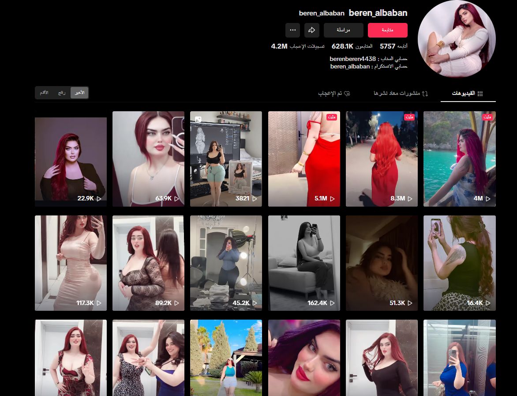Open the pinned video with 4M views
This screenshot has height=396, width=517.
[459, 159]
